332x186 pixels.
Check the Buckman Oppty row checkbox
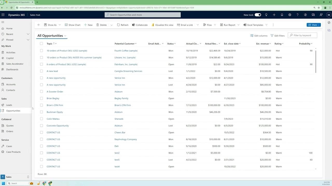pyautogui.click(x=41, y=112)
